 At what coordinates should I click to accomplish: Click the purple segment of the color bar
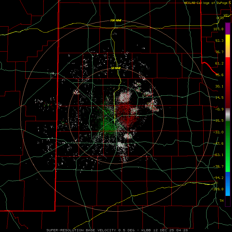(x=228, y=29)
